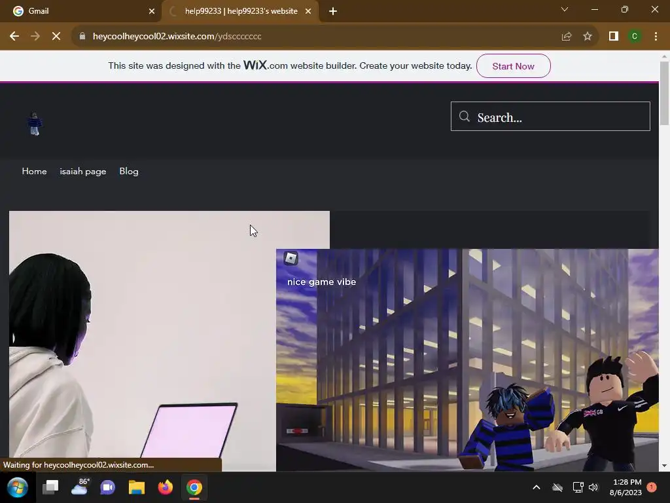Share this page icon in the address bar
Viewport: 670px width, 503px height.
[567, 37]
